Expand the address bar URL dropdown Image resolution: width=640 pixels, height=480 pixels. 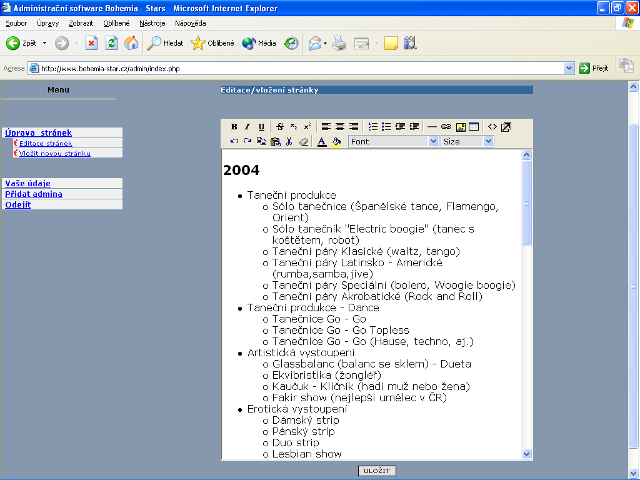[x=569, y=68]
